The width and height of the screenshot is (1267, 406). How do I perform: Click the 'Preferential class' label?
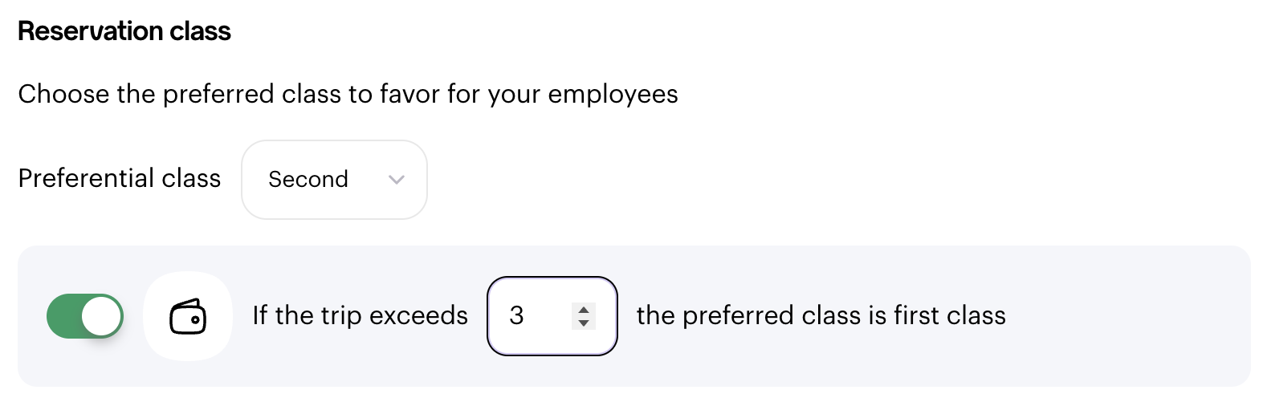(120, 178)
